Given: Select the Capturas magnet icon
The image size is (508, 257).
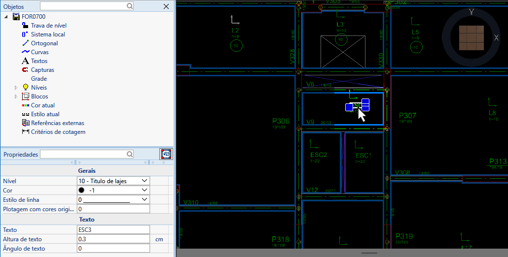Looking at the screenshot, I should (x=26, y=70).
